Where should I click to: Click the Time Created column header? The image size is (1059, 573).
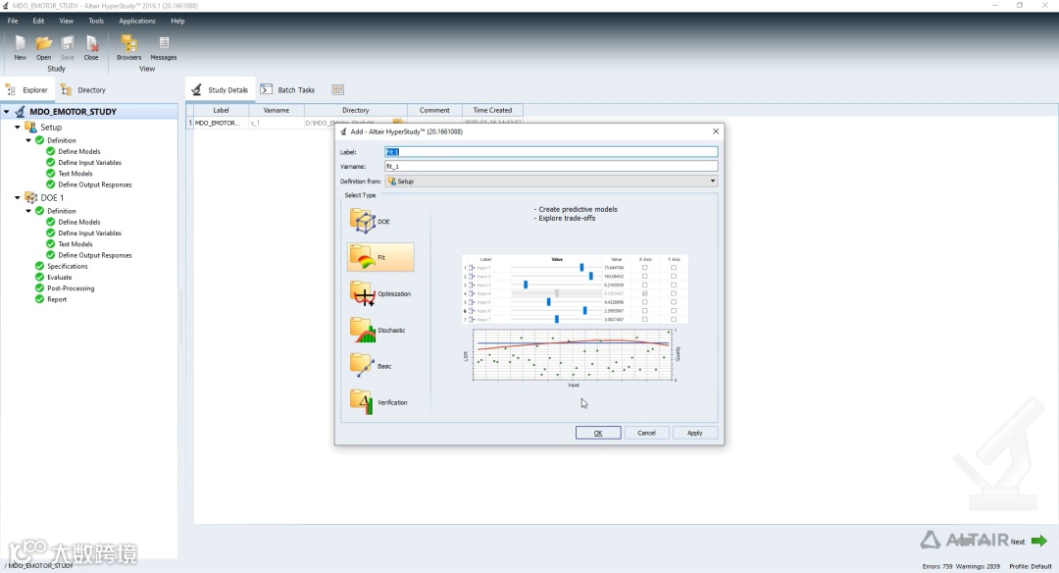pos(492,110)
